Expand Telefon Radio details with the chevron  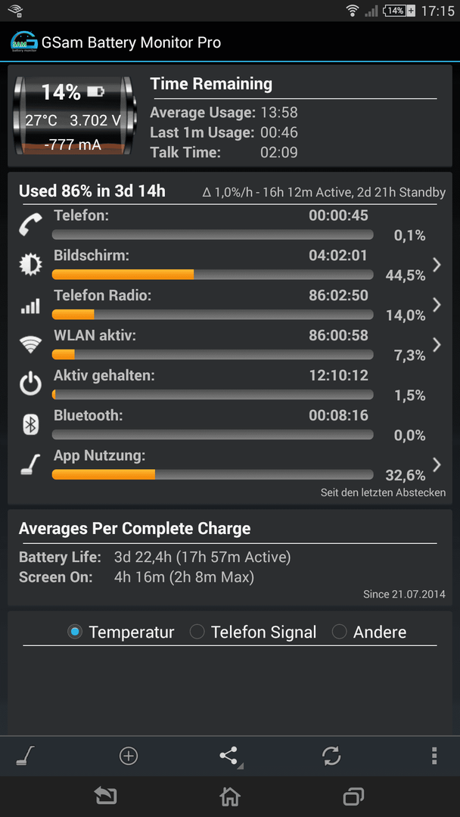[437, 305]
